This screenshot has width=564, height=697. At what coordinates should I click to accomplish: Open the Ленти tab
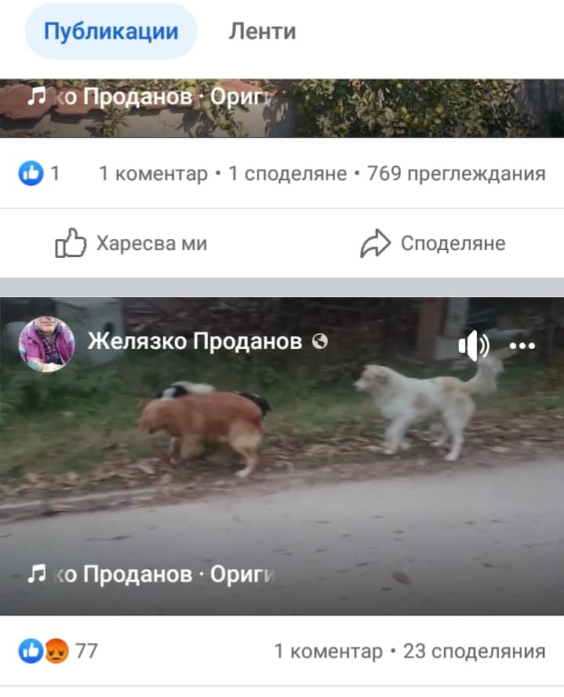(x=262, y=31)
